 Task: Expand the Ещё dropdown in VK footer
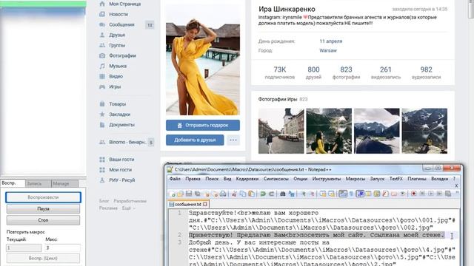[128, 208]
